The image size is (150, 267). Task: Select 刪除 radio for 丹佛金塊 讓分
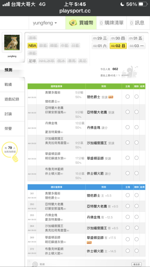click(x=136, y=127)
